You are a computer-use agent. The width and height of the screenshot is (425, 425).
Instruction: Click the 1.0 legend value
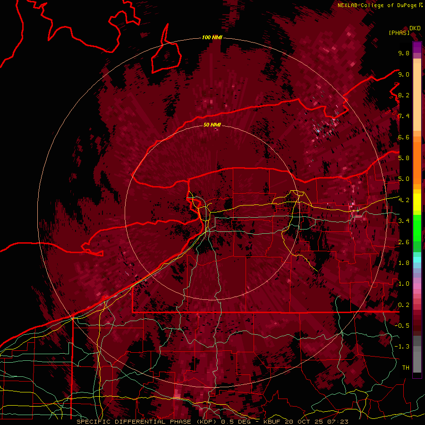click(x=404, y=284)
